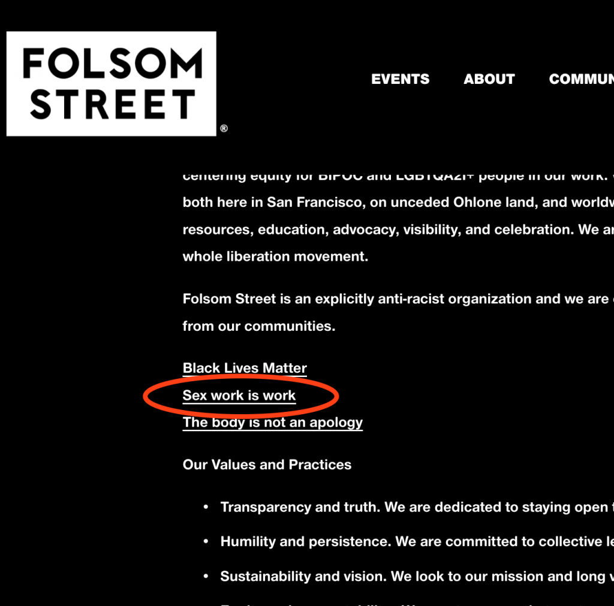The width and height of the screenshot is (614, 606).
Task: Open the "Sex work is work" link
Action: click(x=239, y=396)
